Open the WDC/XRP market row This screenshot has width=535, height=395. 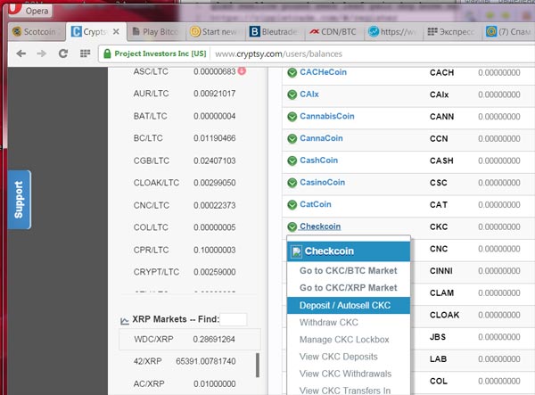(x=190, y=340)
